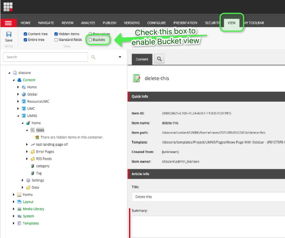Click the Global globe icon
Image resolution: width=285 pixels, height=238 pixels.
(24, 94)
